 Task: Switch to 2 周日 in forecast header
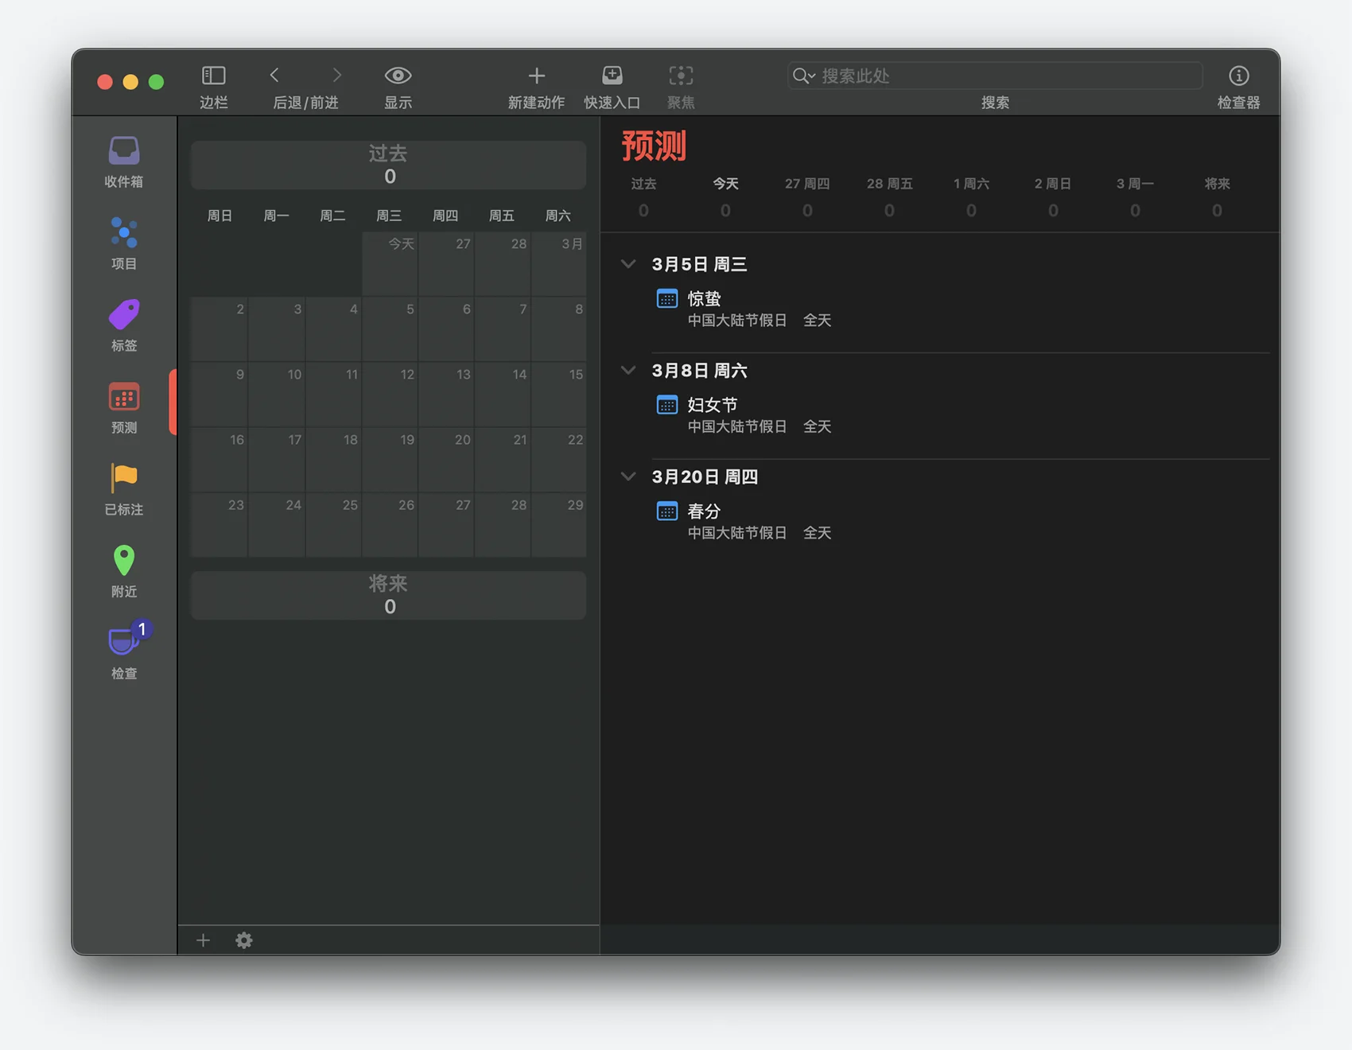(1053, 196)
